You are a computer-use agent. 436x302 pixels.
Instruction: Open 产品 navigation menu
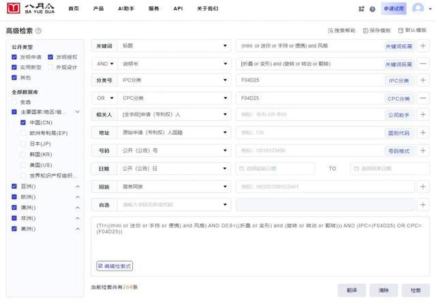pos(98,9)
